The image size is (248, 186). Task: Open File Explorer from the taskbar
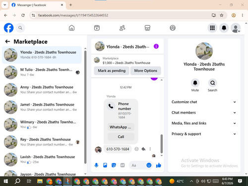(40, 181)
